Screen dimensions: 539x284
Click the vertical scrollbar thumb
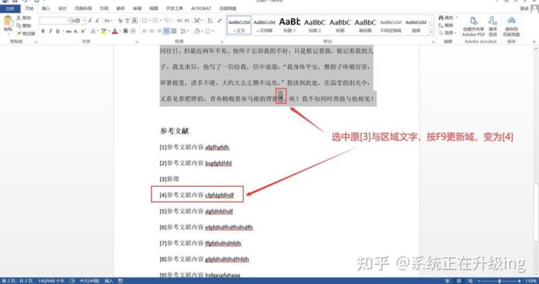click(536, 212)
